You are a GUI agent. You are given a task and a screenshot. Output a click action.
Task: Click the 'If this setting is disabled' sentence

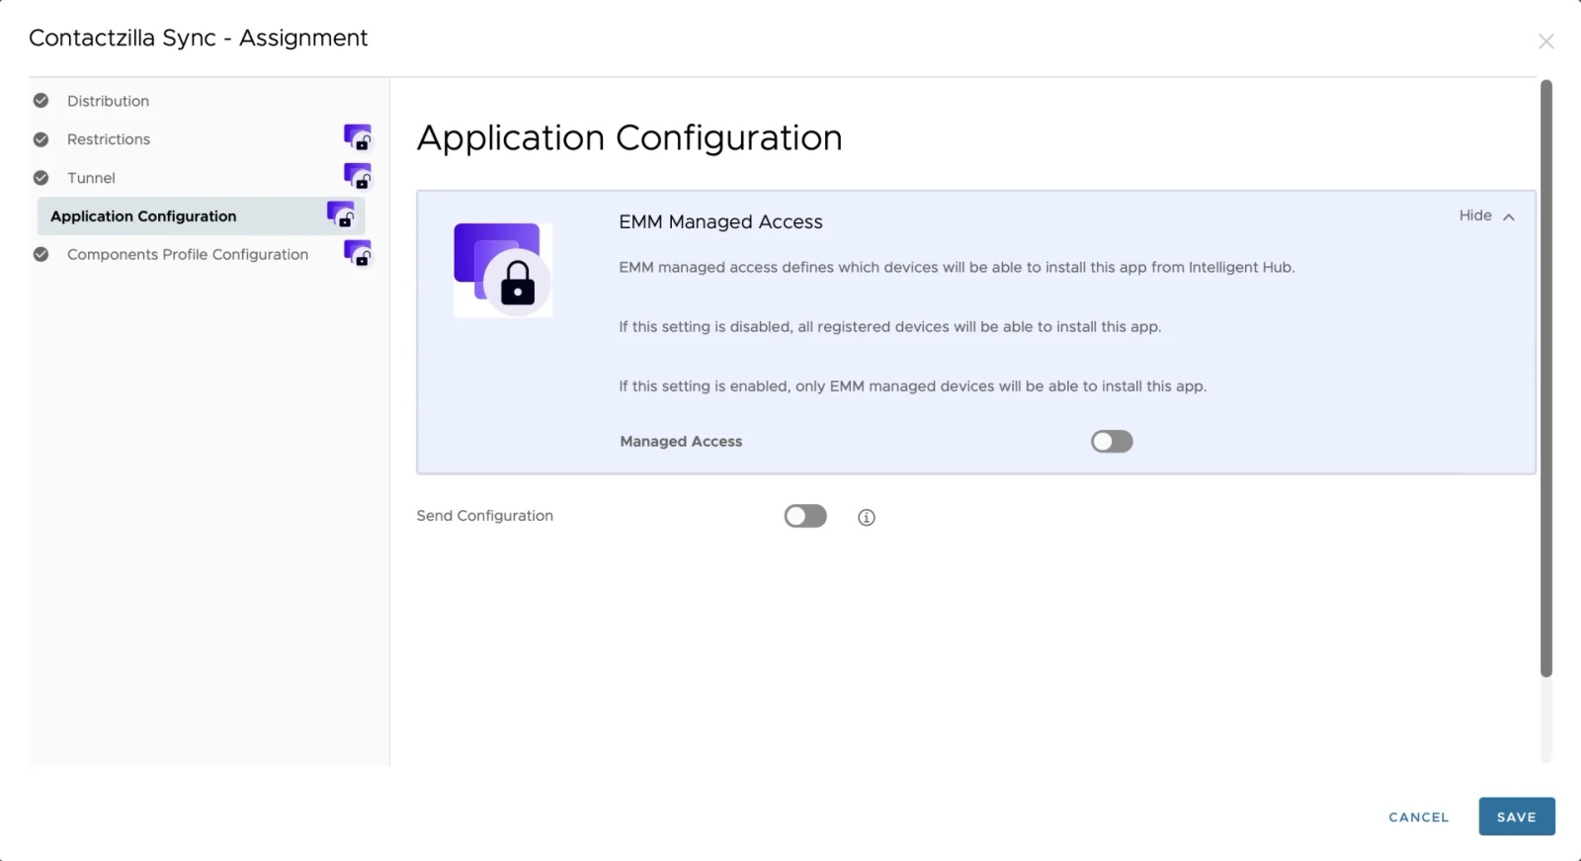point(890,327)
